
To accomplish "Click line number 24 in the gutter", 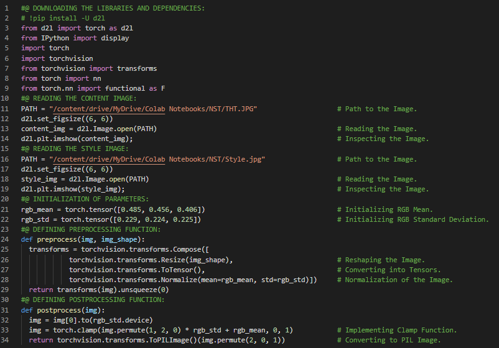I will pos(7,240).
